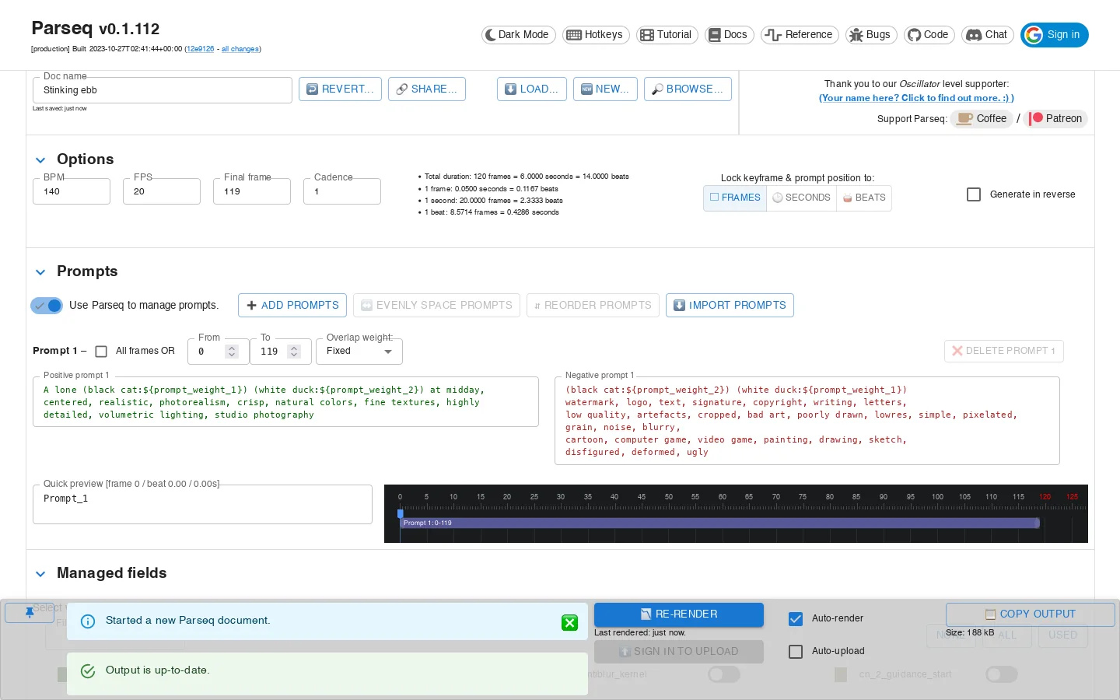Click the BPM input field
The image size is (1120, 700).
pyautogui.click(x=72, y=191)
